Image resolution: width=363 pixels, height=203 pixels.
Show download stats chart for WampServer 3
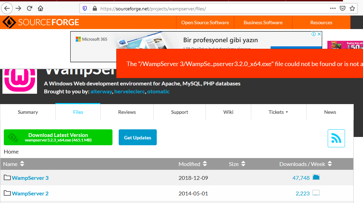pyautogui.click(x=316, y=177)
